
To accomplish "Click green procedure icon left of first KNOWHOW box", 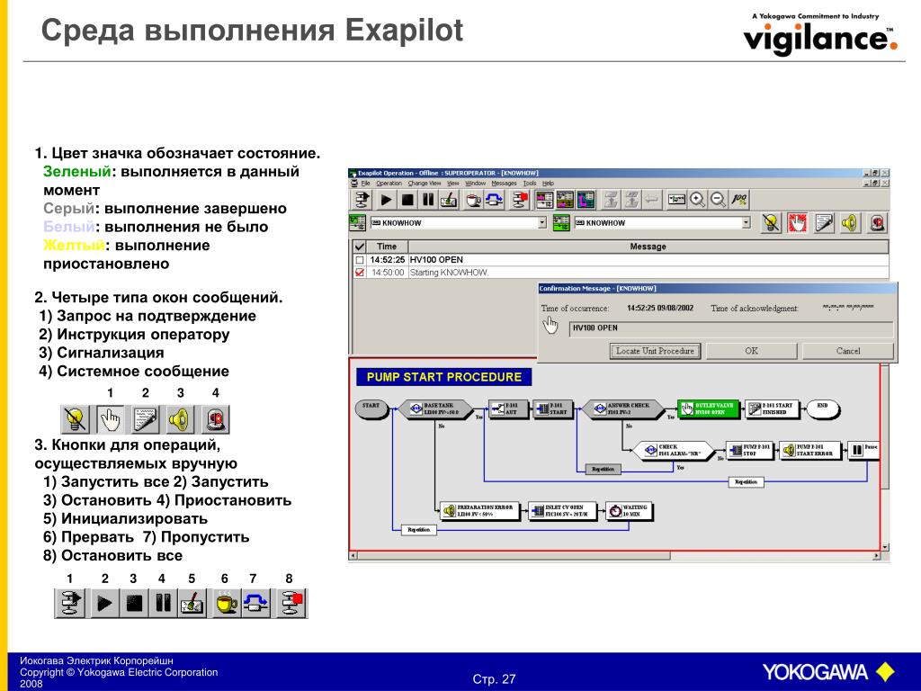I will 357,223.
